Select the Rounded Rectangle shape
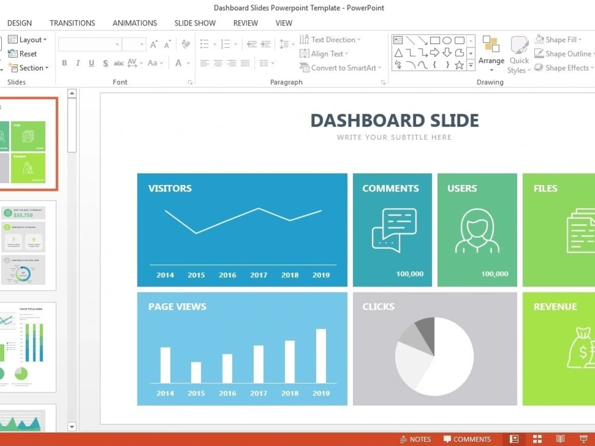The image size is (595, 446). click(x=459, y=40)
